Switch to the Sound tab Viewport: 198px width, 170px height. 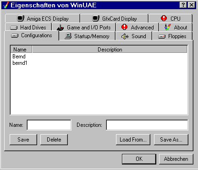point(134,36)
